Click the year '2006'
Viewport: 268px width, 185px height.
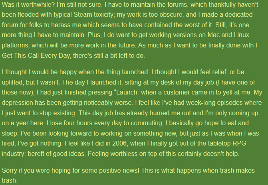120,144
